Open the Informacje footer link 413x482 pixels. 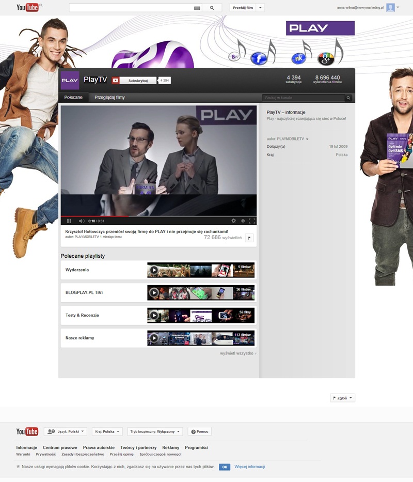27,447
